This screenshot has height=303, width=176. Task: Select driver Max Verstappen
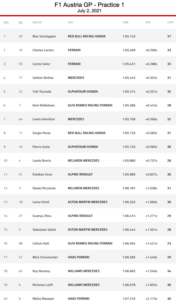tap(44, 36)
